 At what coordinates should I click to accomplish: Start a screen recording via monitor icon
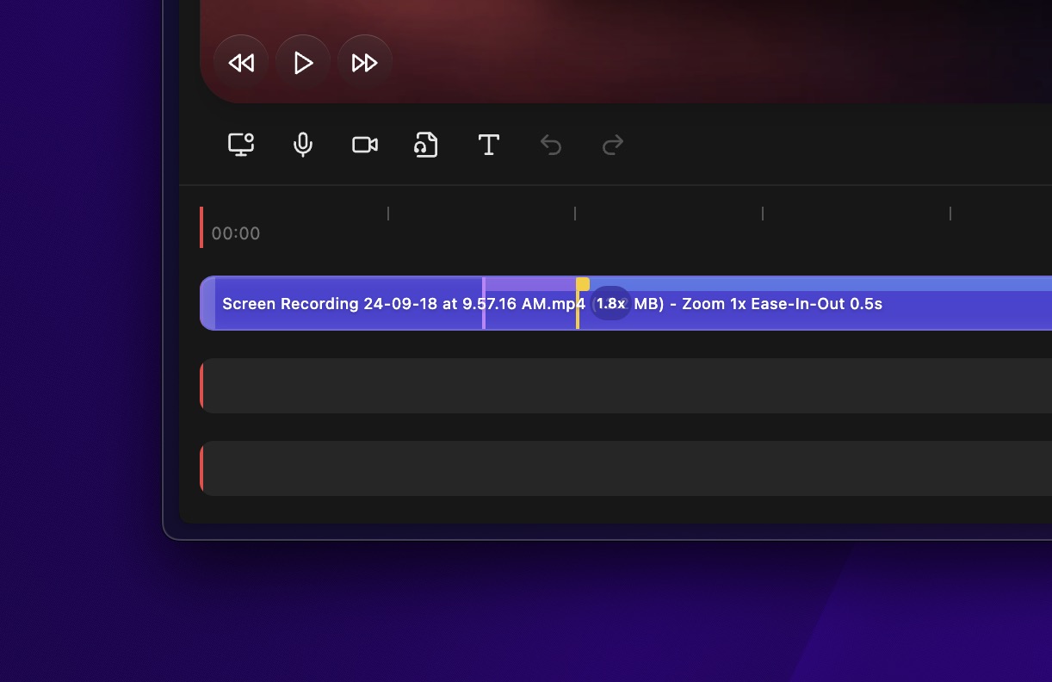tap(241, 145)
